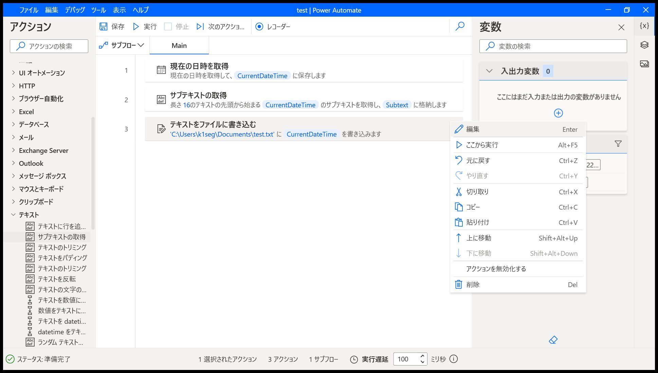658x373 pixels.
Task: Select コピー in context menu
Action: (x=518, y=207)
